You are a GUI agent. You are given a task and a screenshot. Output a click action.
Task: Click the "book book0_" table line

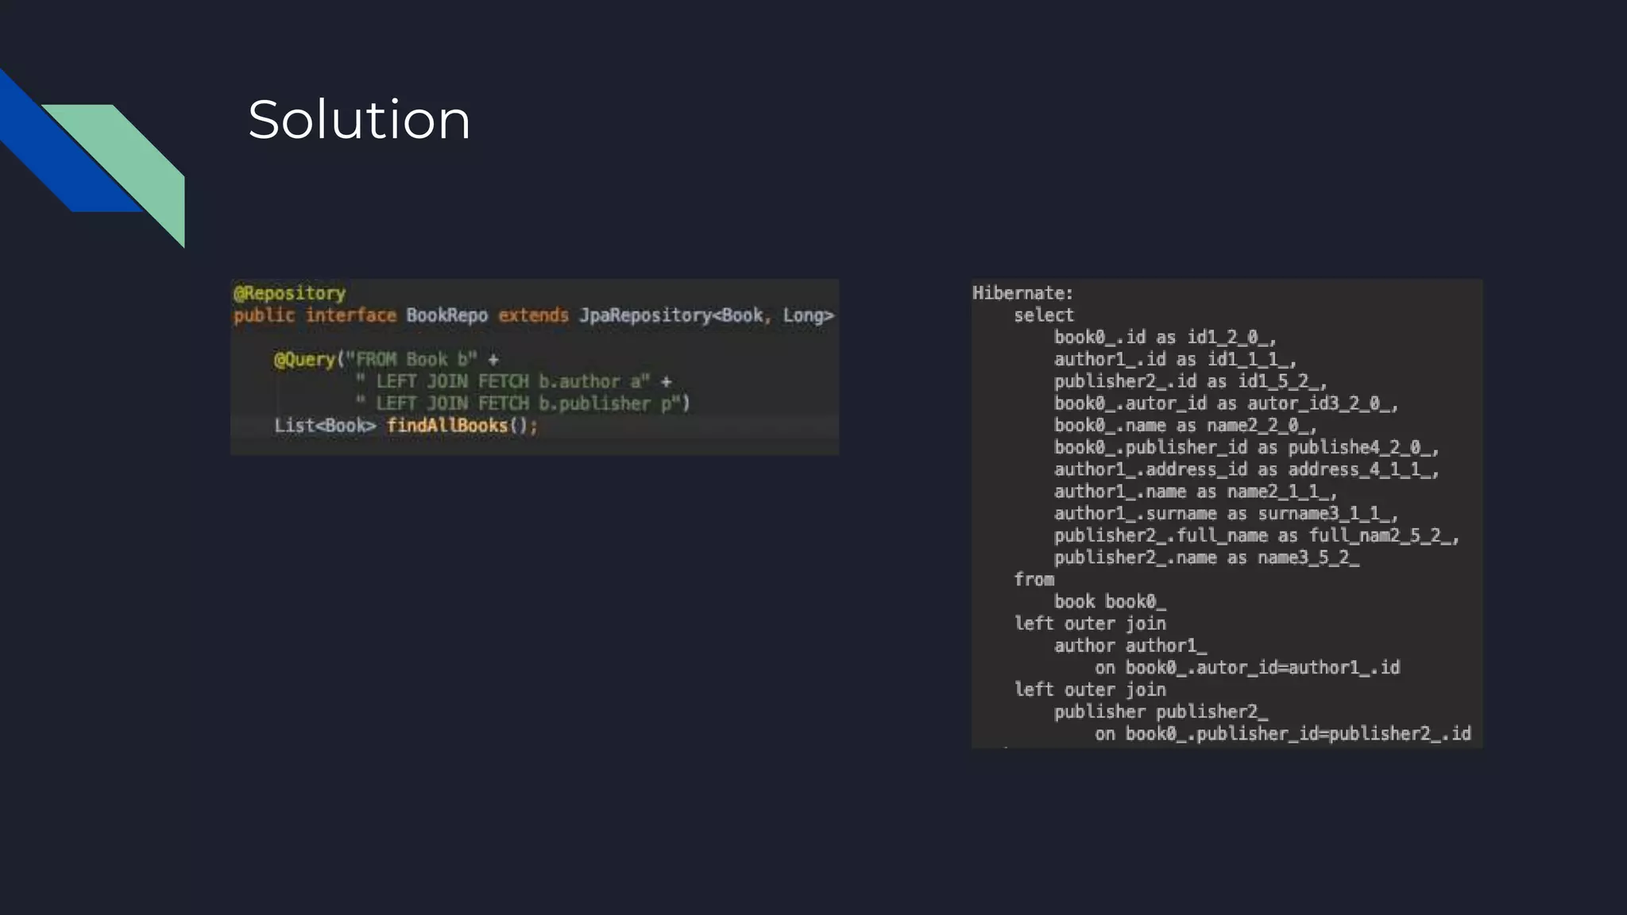coord(1110,601)
